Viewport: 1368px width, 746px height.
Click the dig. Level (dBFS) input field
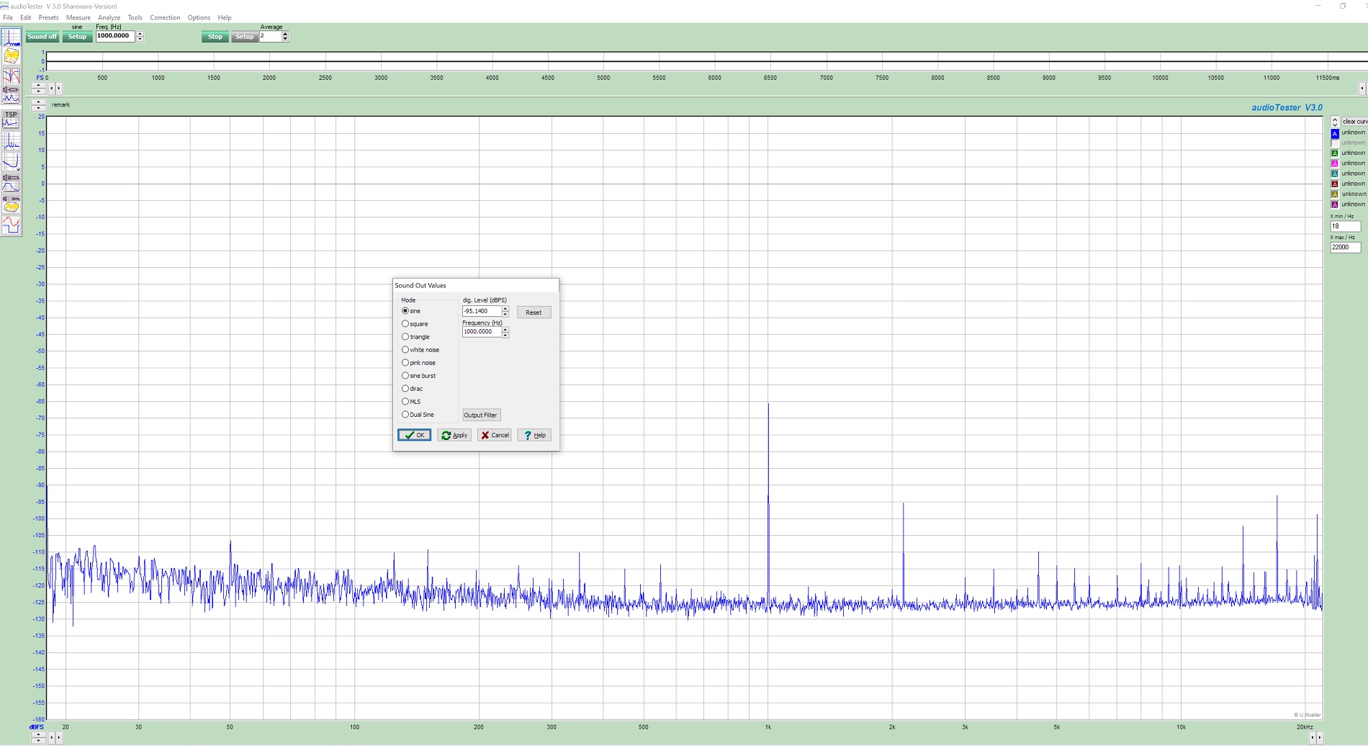[482, 311]
